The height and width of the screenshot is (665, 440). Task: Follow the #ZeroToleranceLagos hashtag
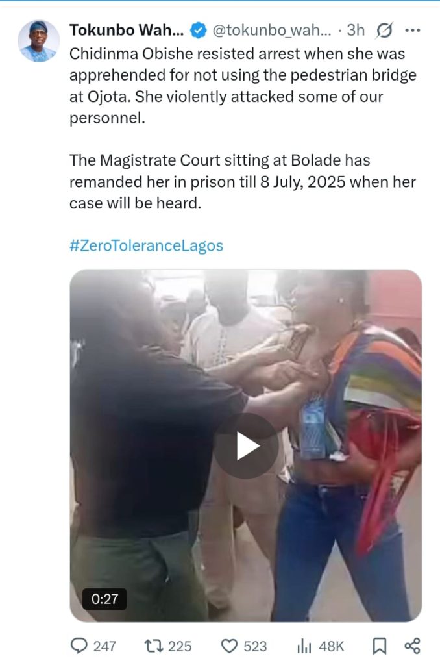tap(146, 245)
